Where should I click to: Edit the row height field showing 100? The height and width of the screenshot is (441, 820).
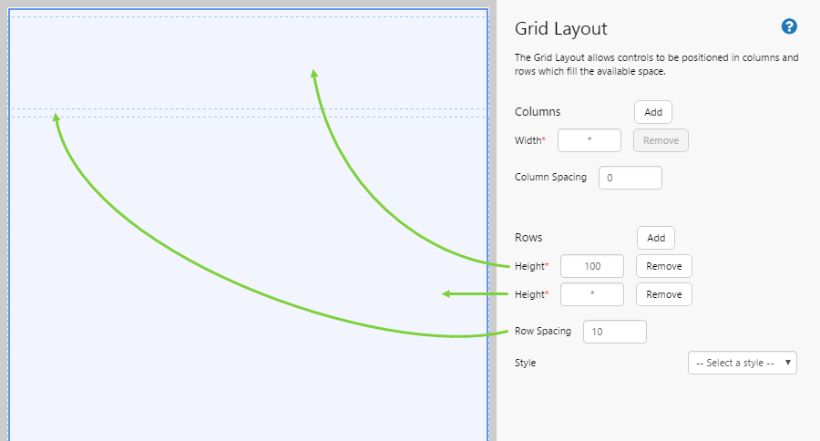(x=592, y=266)
